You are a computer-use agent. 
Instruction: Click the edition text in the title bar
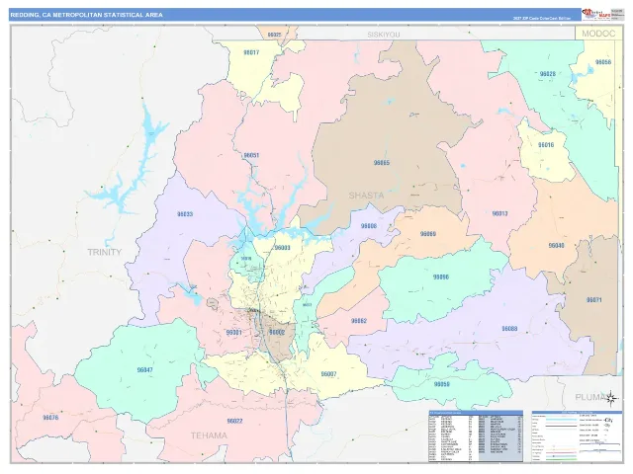click(541, 19)
